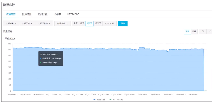Screen dimensions: 214x103
Task: Open the HTTPCODE tab
Action: point(73,14)
